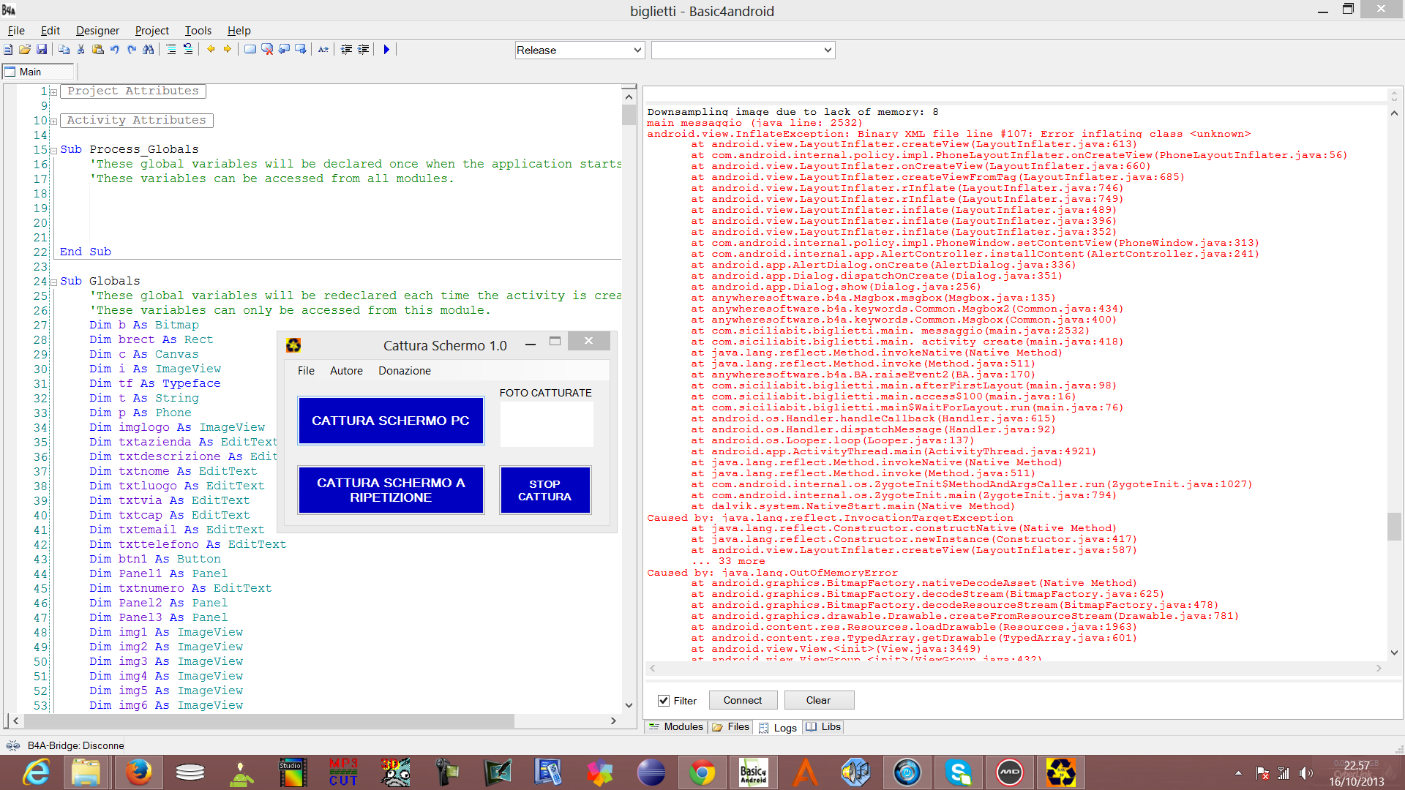The width and height of the screenshot is (1405, 790).
Task: Switch to the Libs tab
Action: coord(824,726)
